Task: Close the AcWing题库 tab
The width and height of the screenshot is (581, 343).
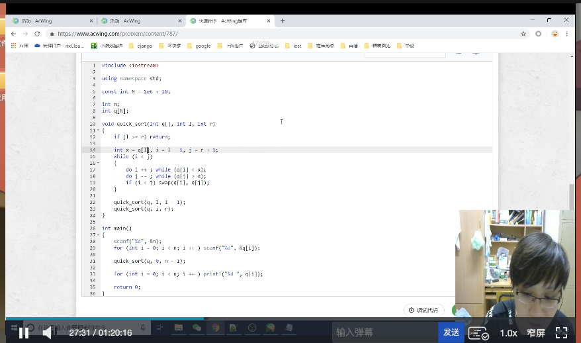Action: [x=268, y=21]
